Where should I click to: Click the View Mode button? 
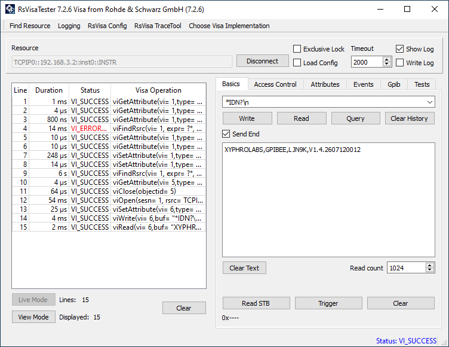pyautogui.click(x=33, y=317)
